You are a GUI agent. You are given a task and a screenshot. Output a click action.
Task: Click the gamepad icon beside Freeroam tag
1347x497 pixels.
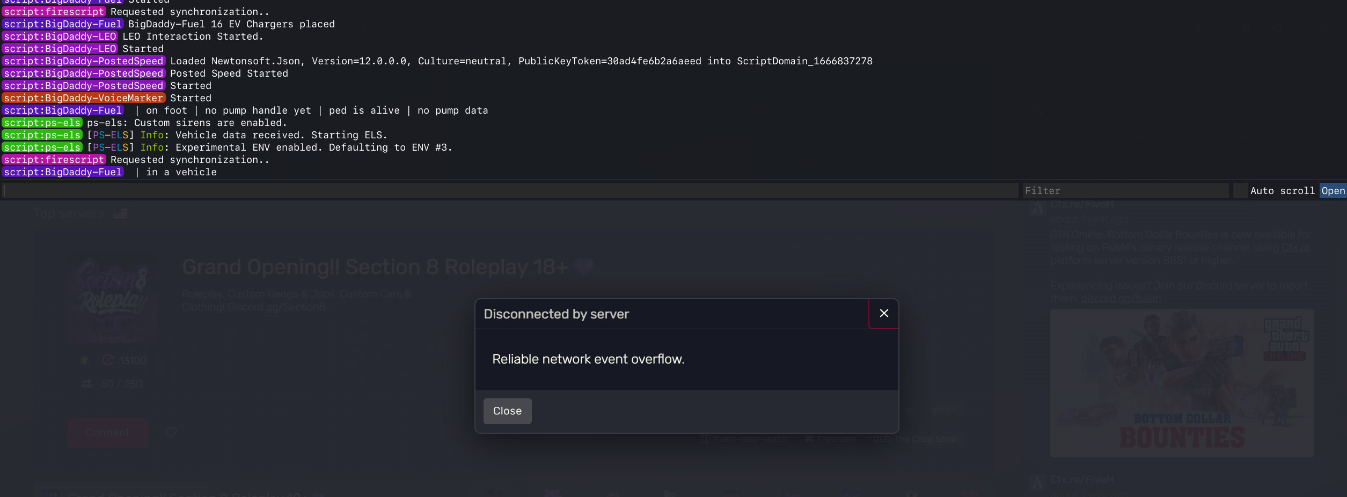(x=809, y=439)
